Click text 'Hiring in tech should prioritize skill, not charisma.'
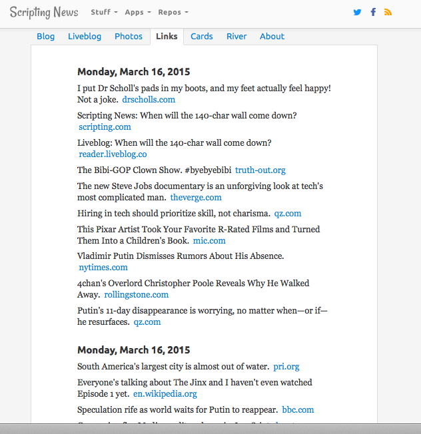Screen dimensions: 421x434 [174, 214]
